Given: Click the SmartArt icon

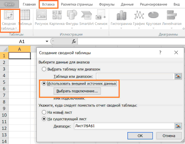Looking at the screenshot, I should (87, 16).
